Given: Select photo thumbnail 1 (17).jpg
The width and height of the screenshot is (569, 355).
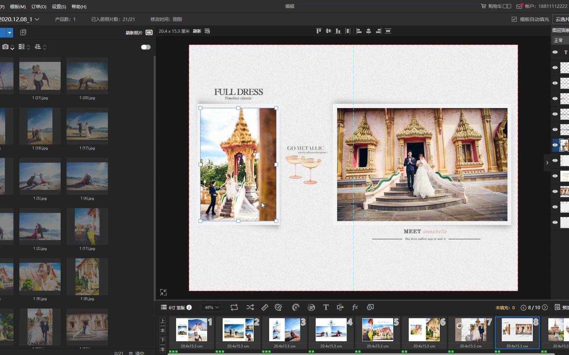Looking at the screenshot, I should pyautogui.click(x=87, y=126).
